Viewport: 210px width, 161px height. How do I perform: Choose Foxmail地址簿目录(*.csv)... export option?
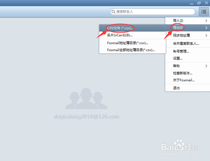pos(133,43)
